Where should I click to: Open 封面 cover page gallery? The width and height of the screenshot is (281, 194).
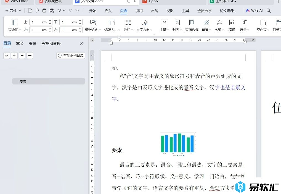[x=177, y=25]
